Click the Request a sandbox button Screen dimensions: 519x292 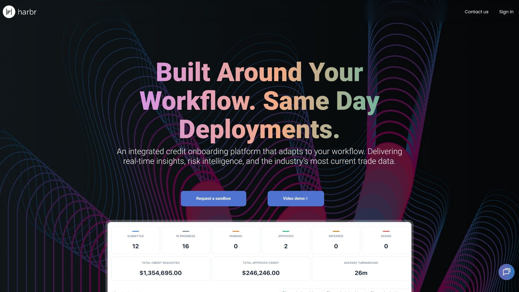click(213, 198)
